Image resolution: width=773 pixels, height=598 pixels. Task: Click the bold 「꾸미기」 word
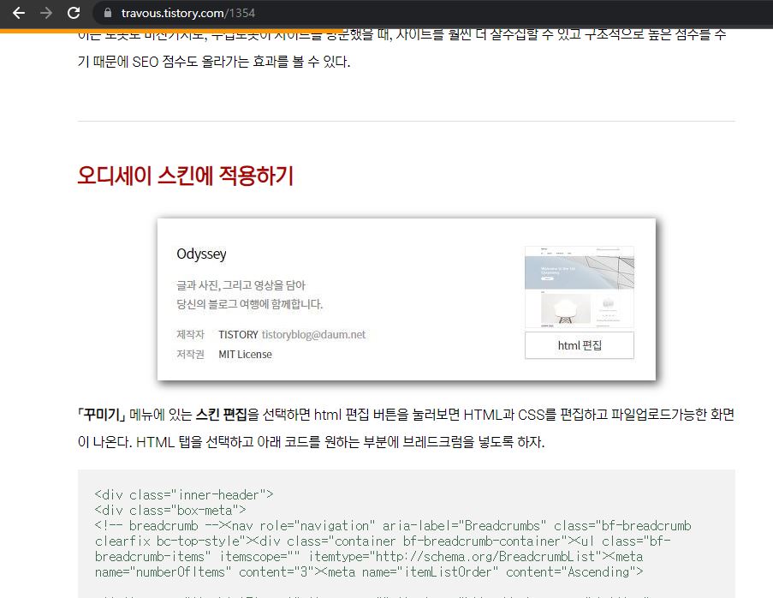[102, 415]
